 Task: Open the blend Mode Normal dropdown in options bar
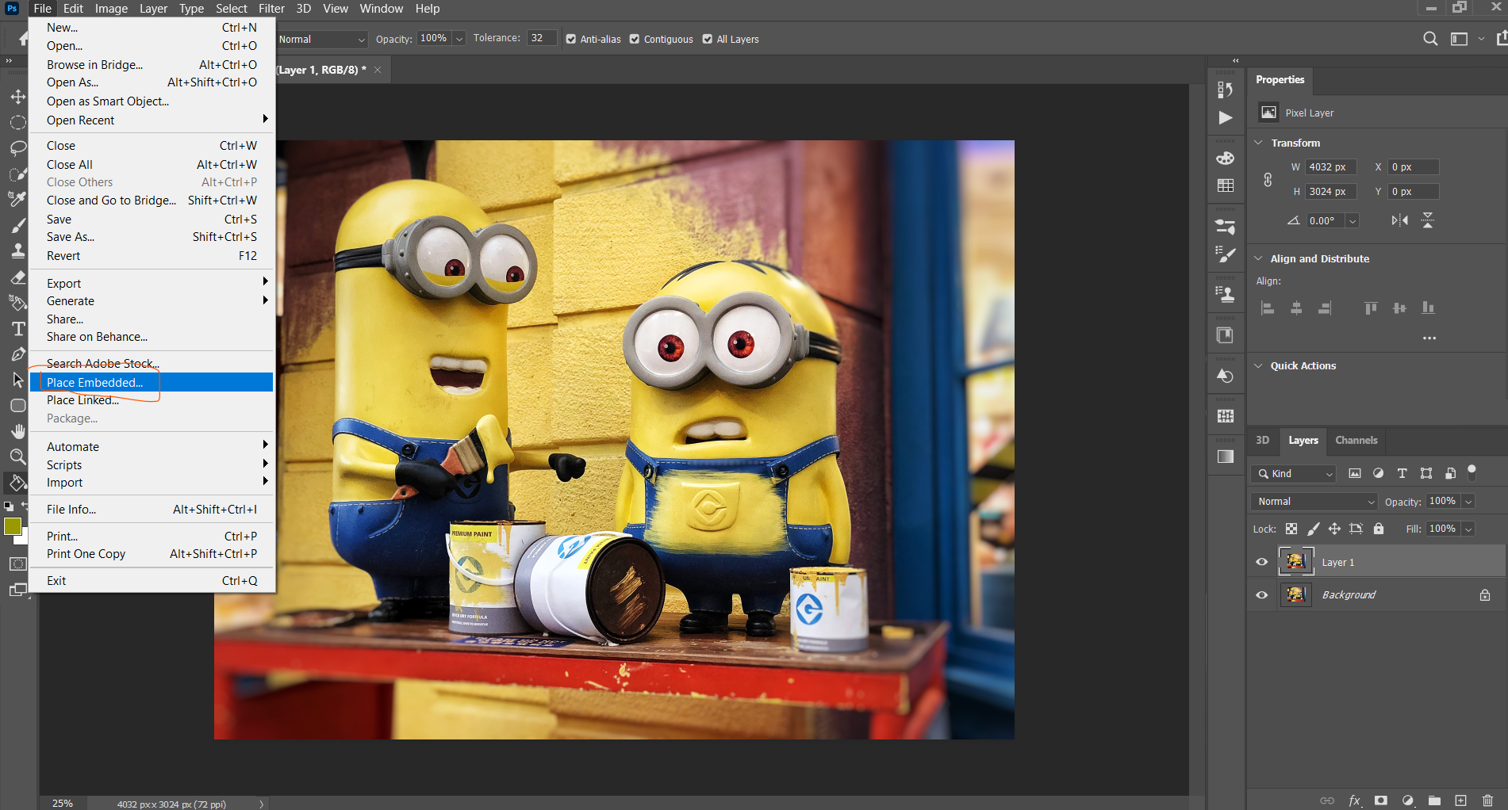321,39
